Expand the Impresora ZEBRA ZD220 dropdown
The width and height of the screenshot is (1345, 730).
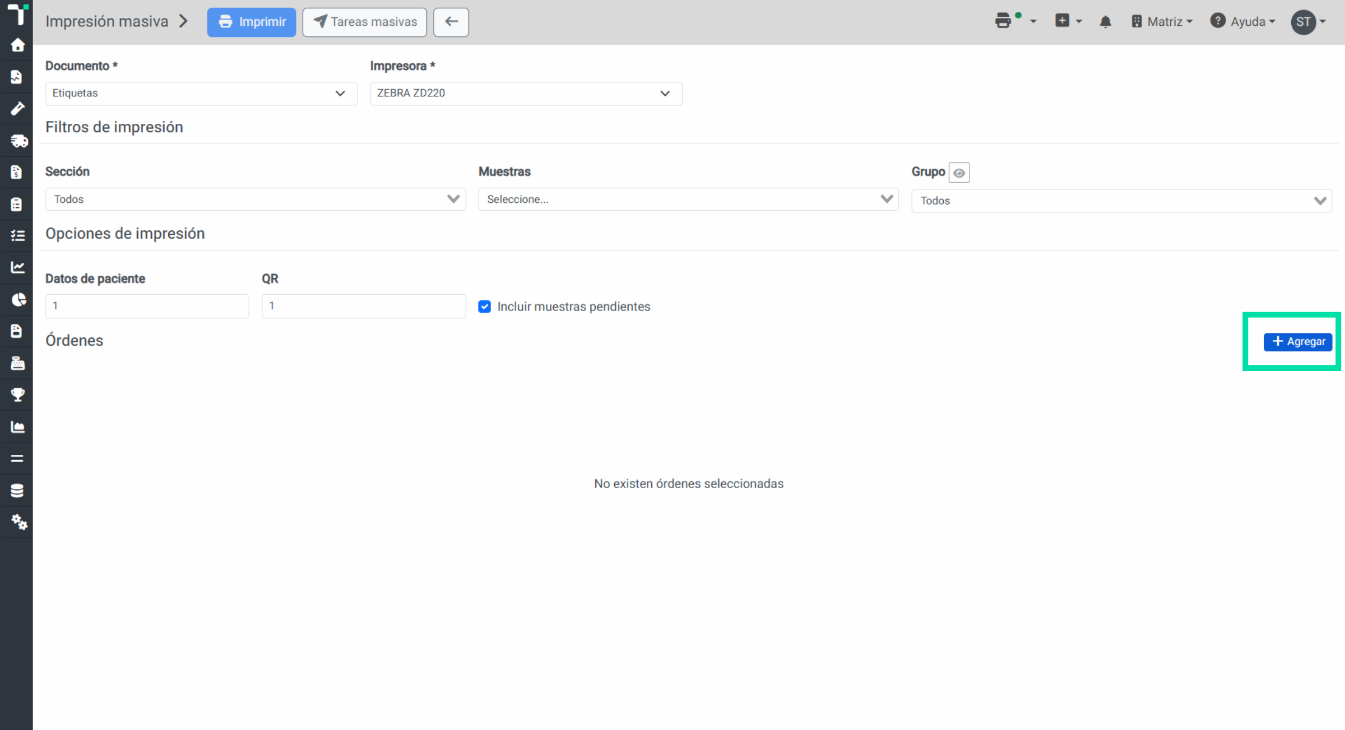[526, 93]
